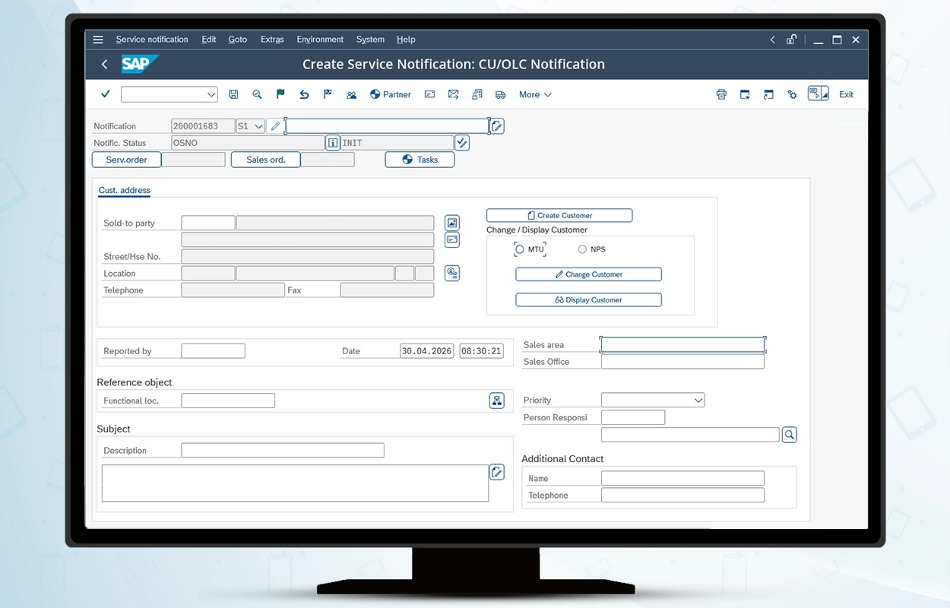
Task: Click the undo arrow toolbar icon
Action: (x=304, y=94)
